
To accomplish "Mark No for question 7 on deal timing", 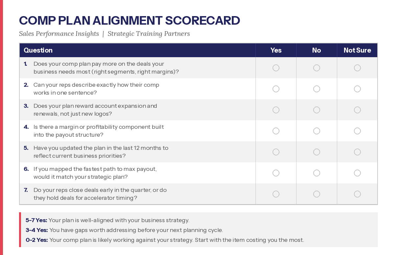I will pos(317,194).
